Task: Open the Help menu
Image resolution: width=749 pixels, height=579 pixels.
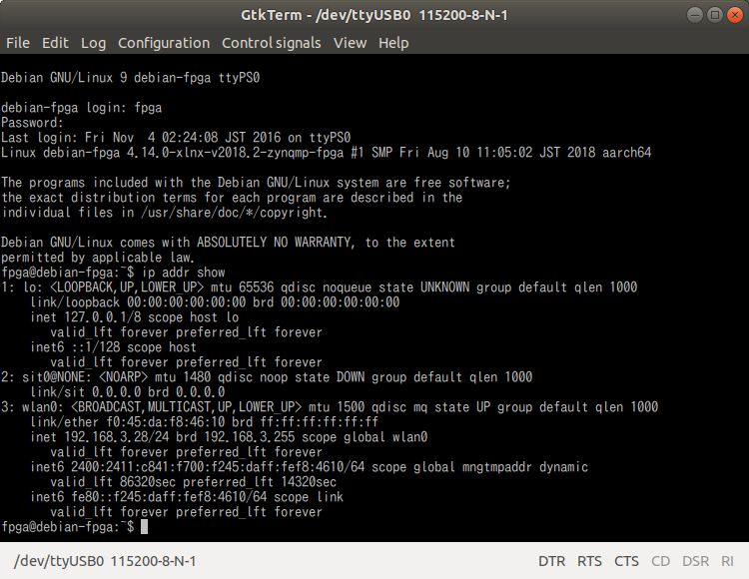Action: point(393,43)
